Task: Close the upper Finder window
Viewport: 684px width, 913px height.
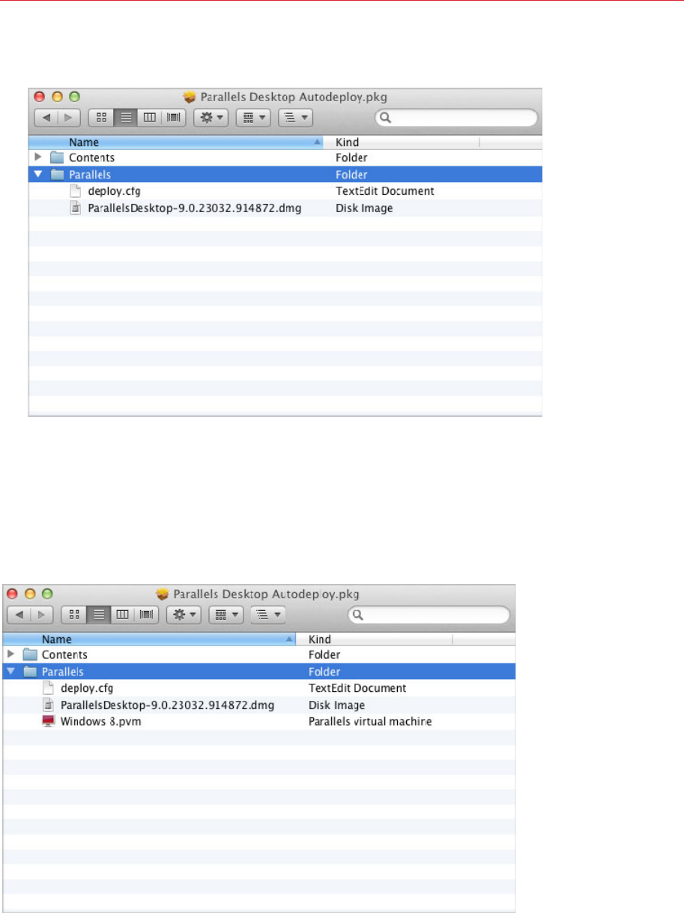Action: [40, 97]
